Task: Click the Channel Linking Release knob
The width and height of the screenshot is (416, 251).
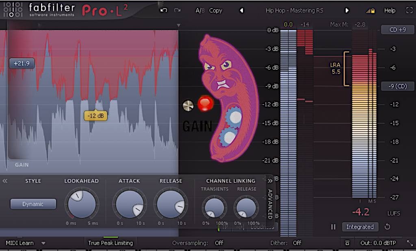Action: pos(246,208)
